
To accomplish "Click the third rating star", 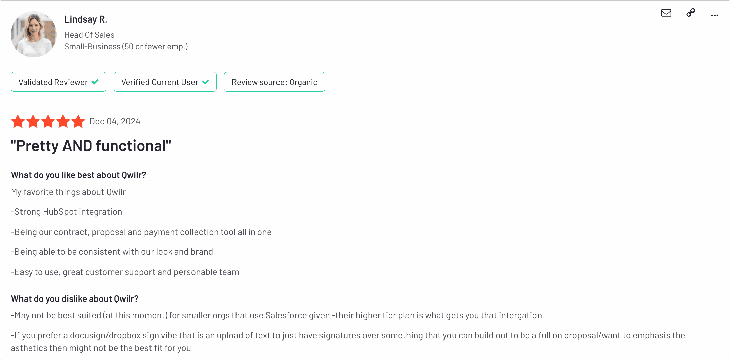I will click(48, 121).
